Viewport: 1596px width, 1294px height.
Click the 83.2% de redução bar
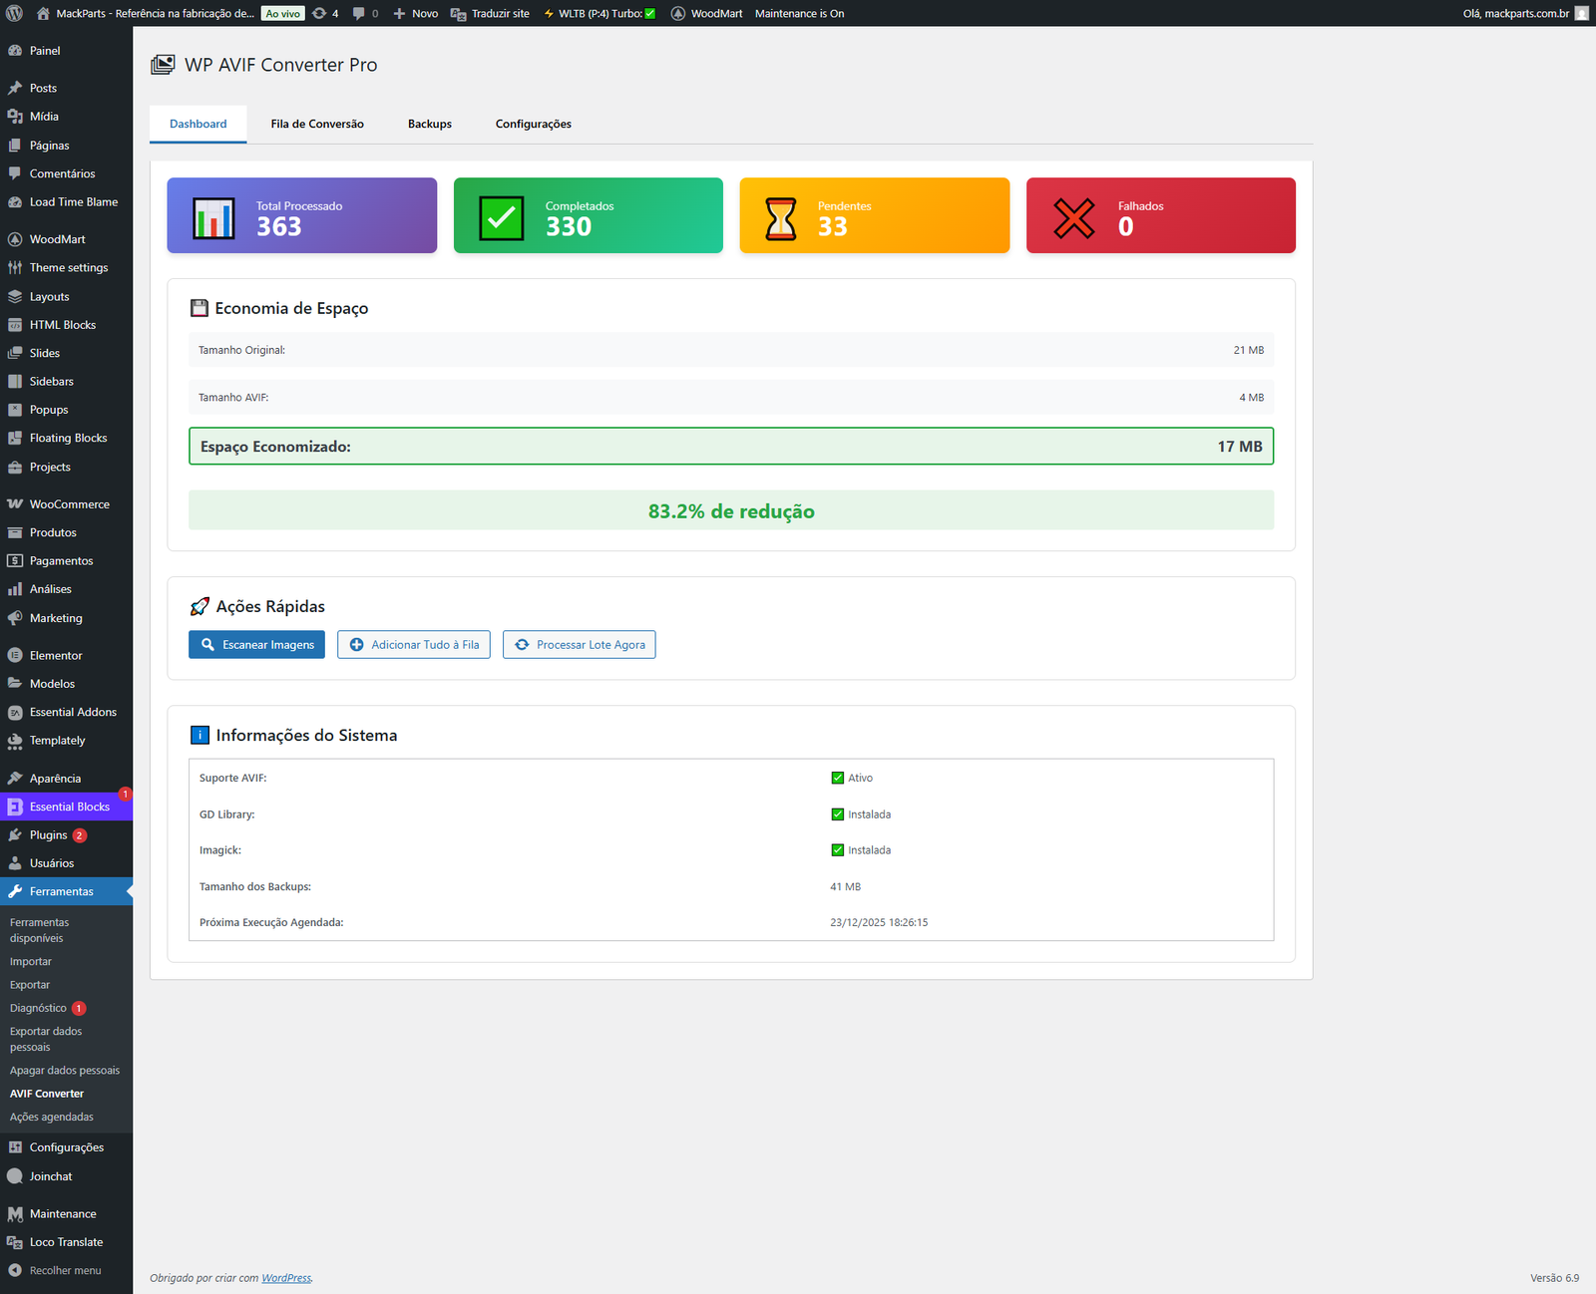pos(730,510)
